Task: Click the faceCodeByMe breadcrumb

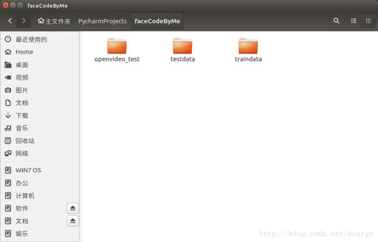Action: coord(157,21)
